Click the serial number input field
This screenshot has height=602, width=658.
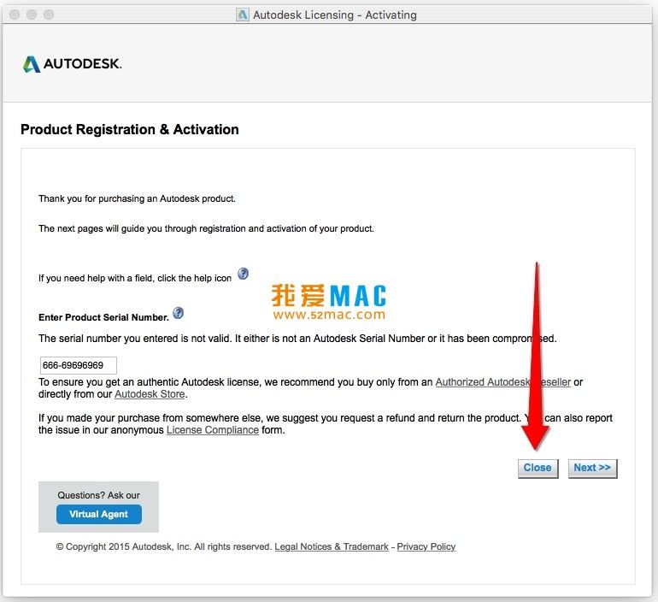79,365
